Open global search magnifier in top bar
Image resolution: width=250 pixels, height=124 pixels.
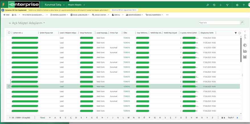(207, 5)
